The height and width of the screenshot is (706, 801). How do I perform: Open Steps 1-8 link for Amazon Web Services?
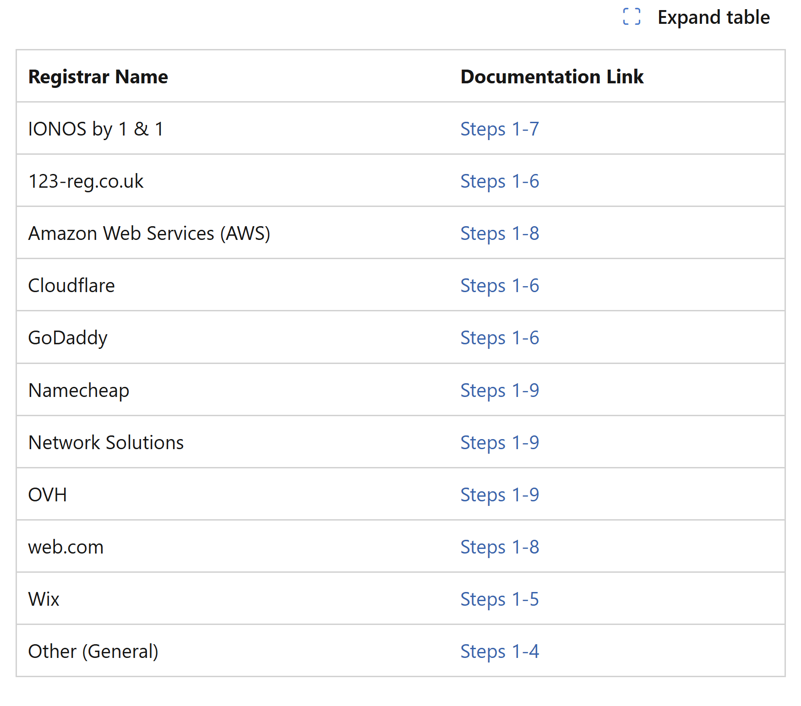click(x=499, y=233)
